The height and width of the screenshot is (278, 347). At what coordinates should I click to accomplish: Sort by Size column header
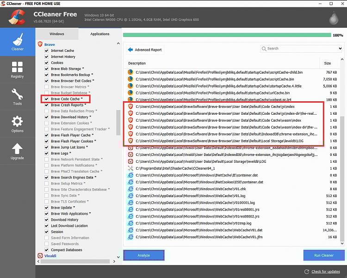click(x=328, y=63)
